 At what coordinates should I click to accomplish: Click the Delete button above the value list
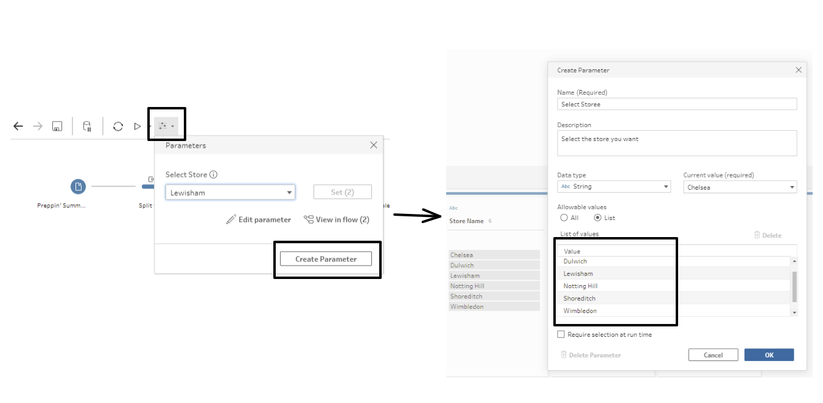(x=768, y=235)
